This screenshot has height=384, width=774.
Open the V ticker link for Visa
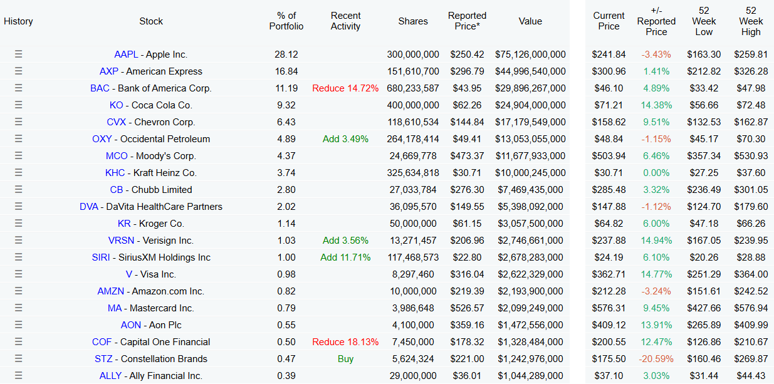(129, 274)
